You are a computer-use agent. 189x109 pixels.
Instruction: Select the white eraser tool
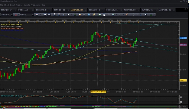(146, 15)
